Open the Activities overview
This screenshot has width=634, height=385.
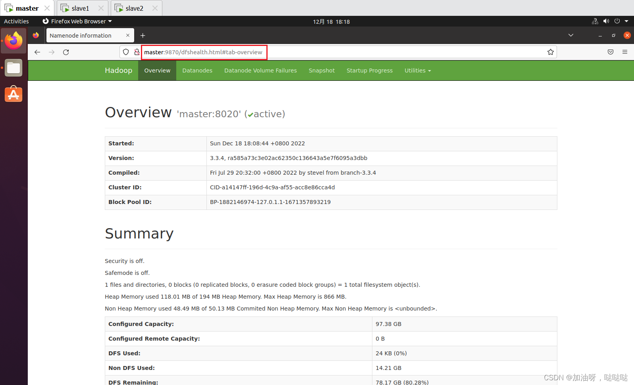click(x=16, y=21)
